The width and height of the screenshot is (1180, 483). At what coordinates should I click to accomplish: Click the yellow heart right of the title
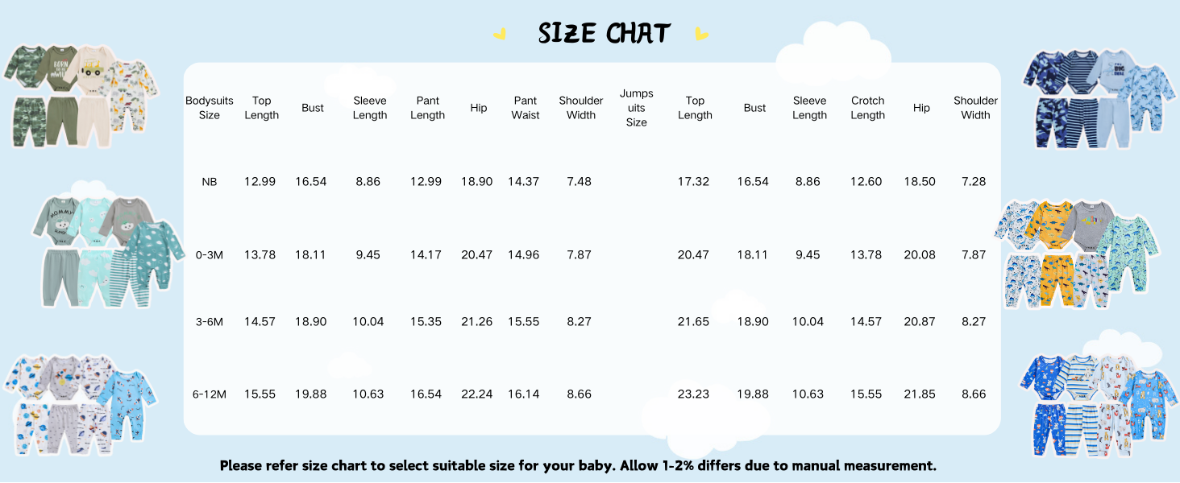coord(701,35)
